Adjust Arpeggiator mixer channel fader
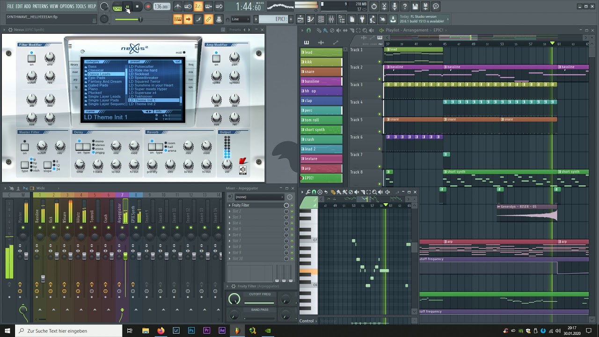The width and height of the screenshot is (599, 337). 125,256
